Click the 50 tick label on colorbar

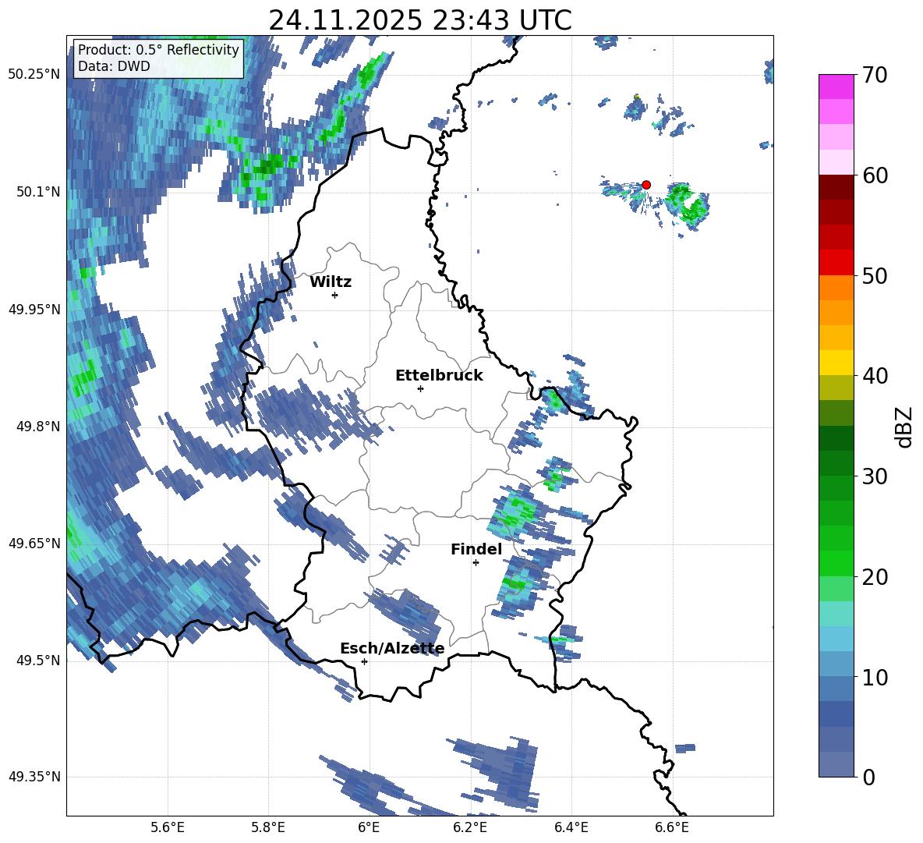pos(875,275)
